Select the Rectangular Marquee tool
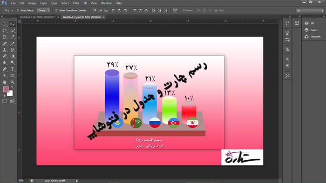326x183 pixels. tap(4, 24)
